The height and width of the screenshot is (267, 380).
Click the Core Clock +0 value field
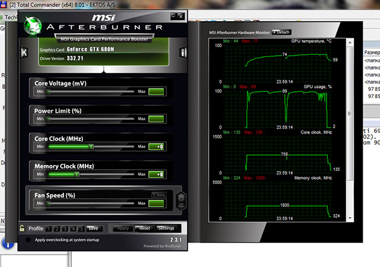[156, 147]
